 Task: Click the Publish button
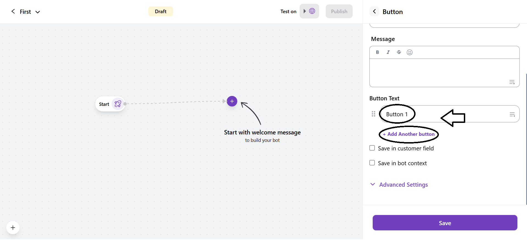click(x=339, y=11)
